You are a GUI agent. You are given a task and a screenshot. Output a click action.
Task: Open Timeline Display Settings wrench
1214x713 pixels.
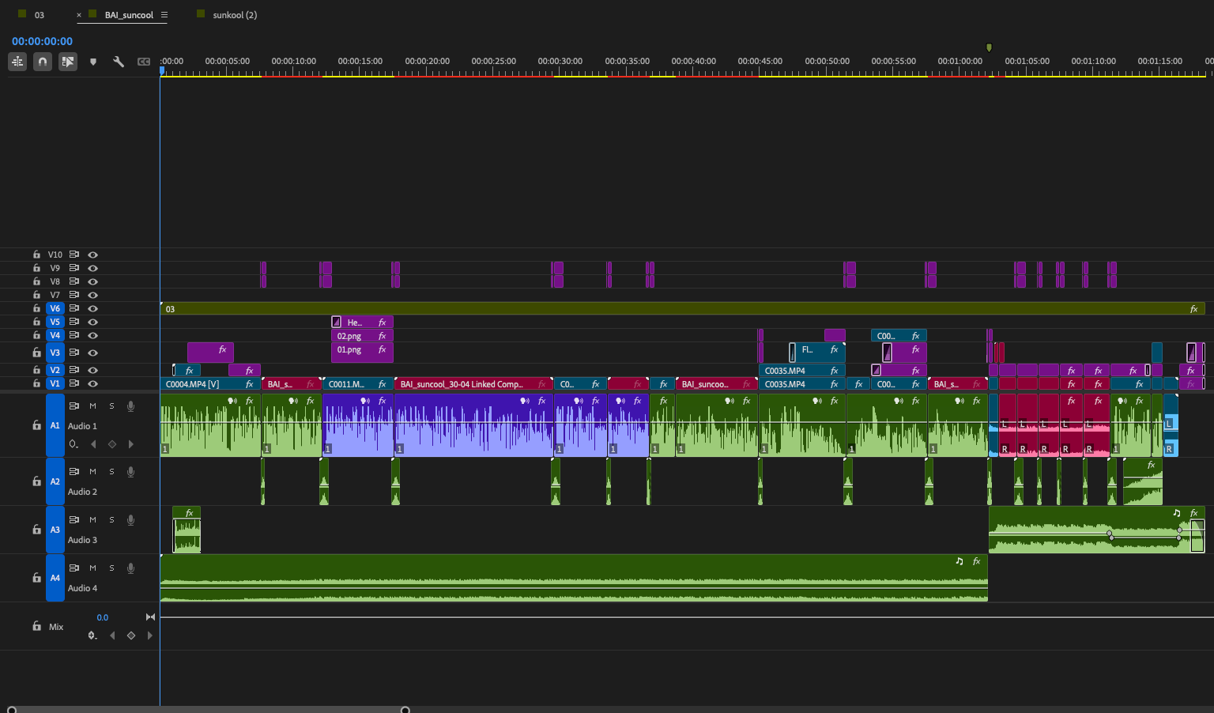pos(119,62)
